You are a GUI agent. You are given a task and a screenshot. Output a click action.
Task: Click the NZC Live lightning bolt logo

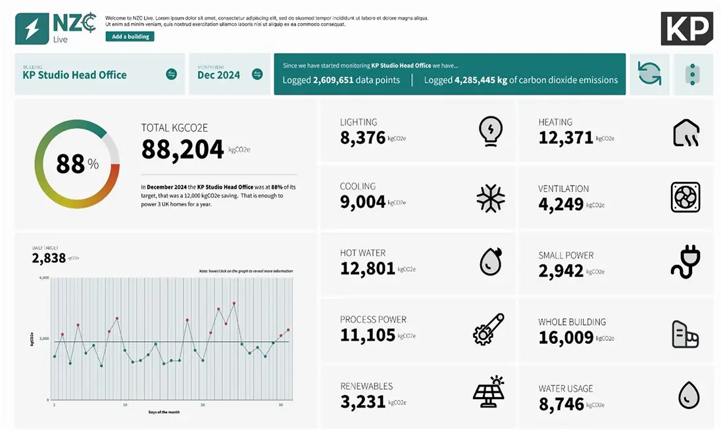pyautogui.click(x=32, y=28)
